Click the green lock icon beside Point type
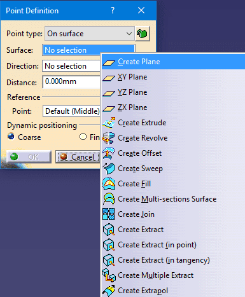This screenshot has width=245, height=297. point(143,34)
